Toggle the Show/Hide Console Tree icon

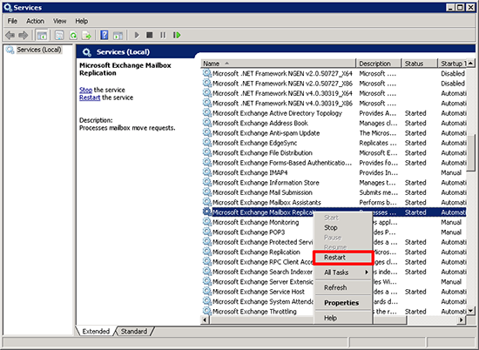[42, 36]
